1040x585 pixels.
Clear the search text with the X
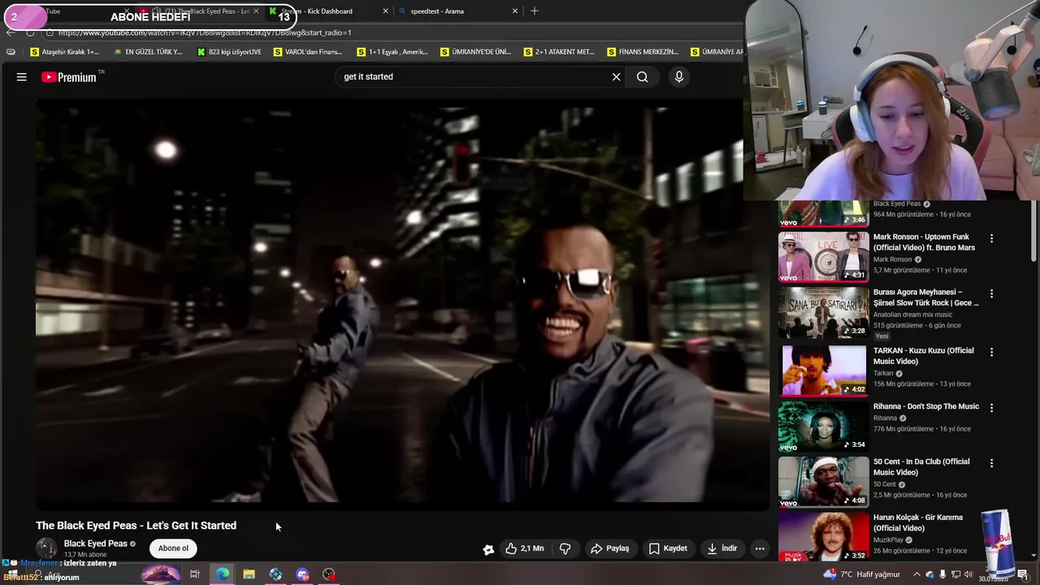pos(616,76)
